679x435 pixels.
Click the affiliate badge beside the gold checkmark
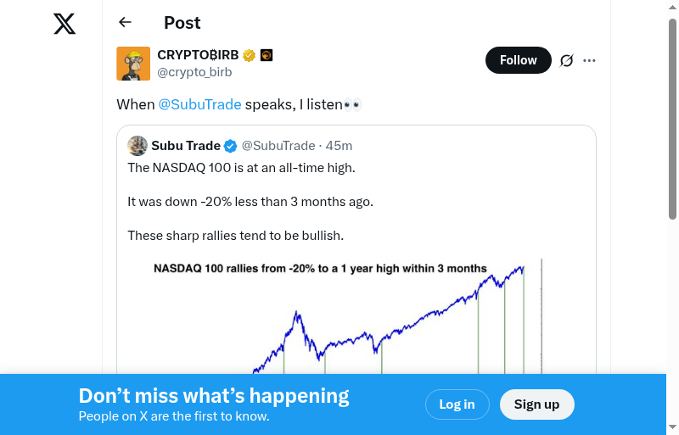266,56
